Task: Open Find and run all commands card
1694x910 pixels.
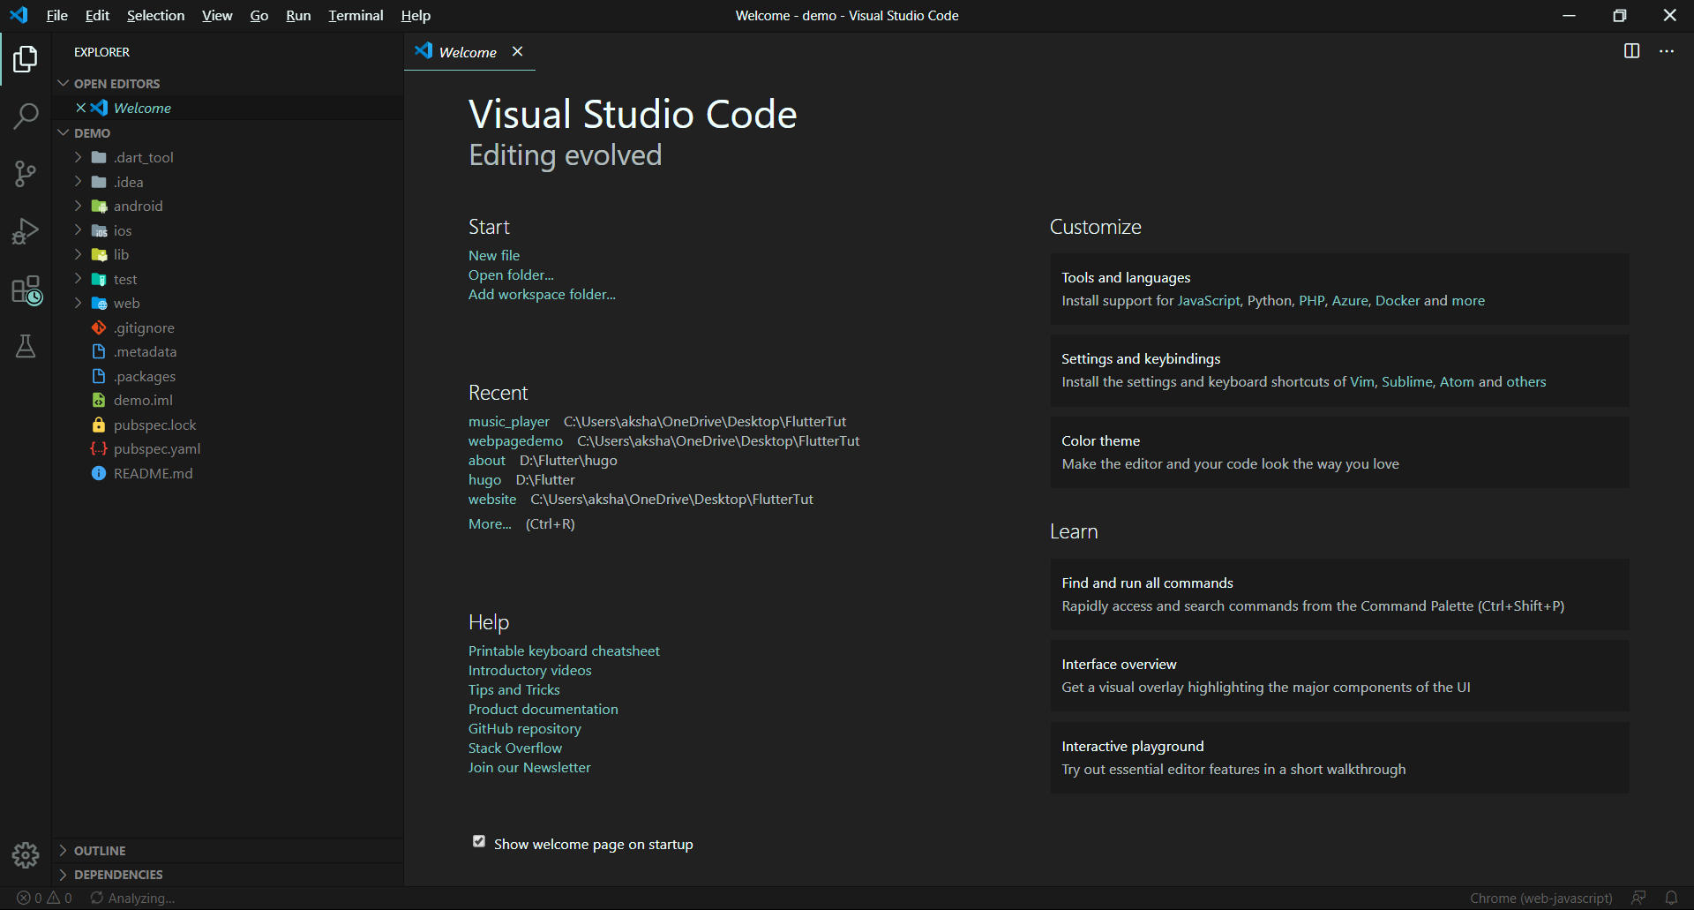Action: click(x=1339, y=594)
